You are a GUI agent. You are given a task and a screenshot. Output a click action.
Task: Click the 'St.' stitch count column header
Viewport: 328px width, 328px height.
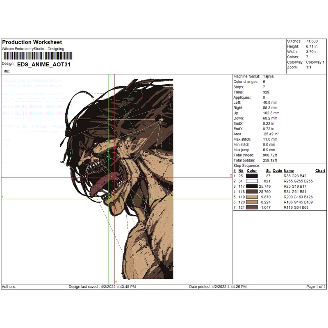[x=268, y=171]
